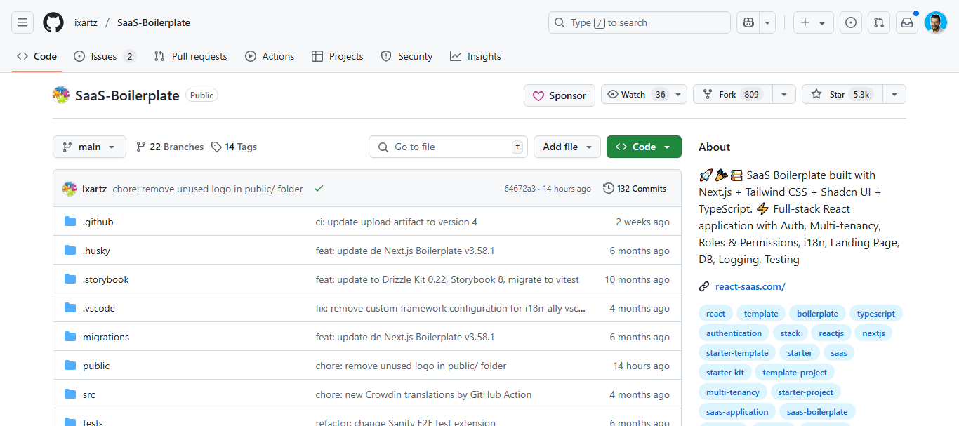This screenshot has width=959, height=426.
Task: Switch to the Insights tab
Action: pyautogui.click(x=476, y=56)
